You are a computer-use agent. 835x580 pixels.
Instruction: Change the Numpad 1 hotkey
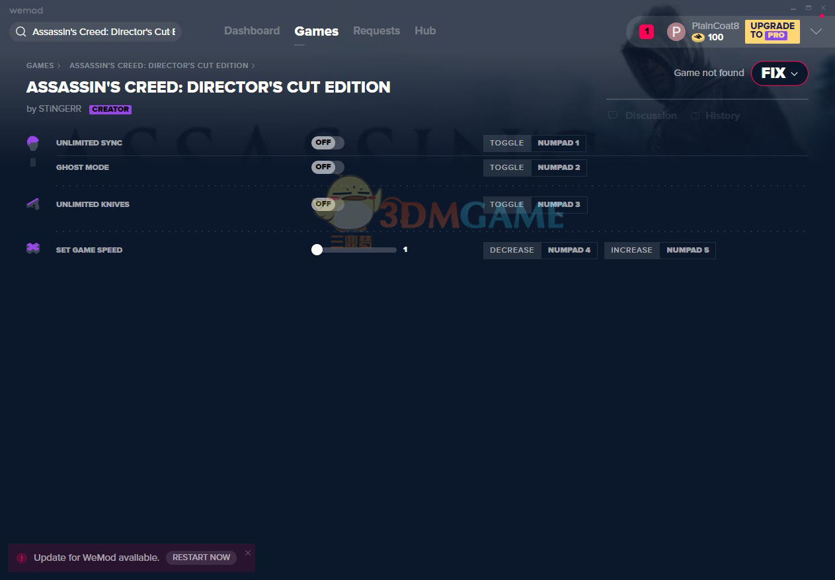pos(559,143)
